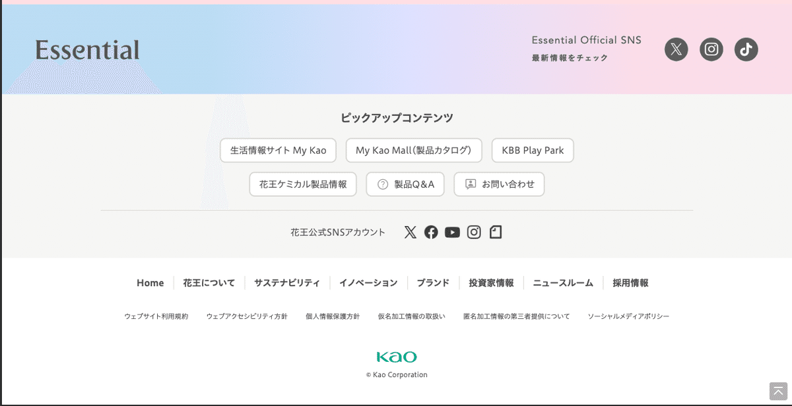This screenshot has width=792, height=406.
Task: Open Essential's official TikTok icon
Action: click(746, 49)
